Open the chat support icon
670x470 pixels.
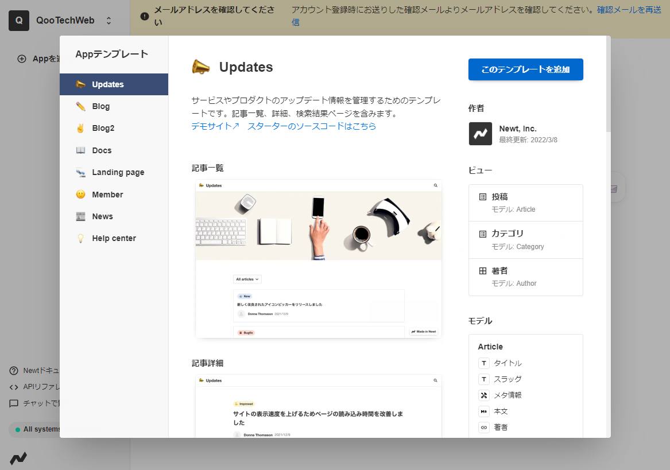(14, 403)
